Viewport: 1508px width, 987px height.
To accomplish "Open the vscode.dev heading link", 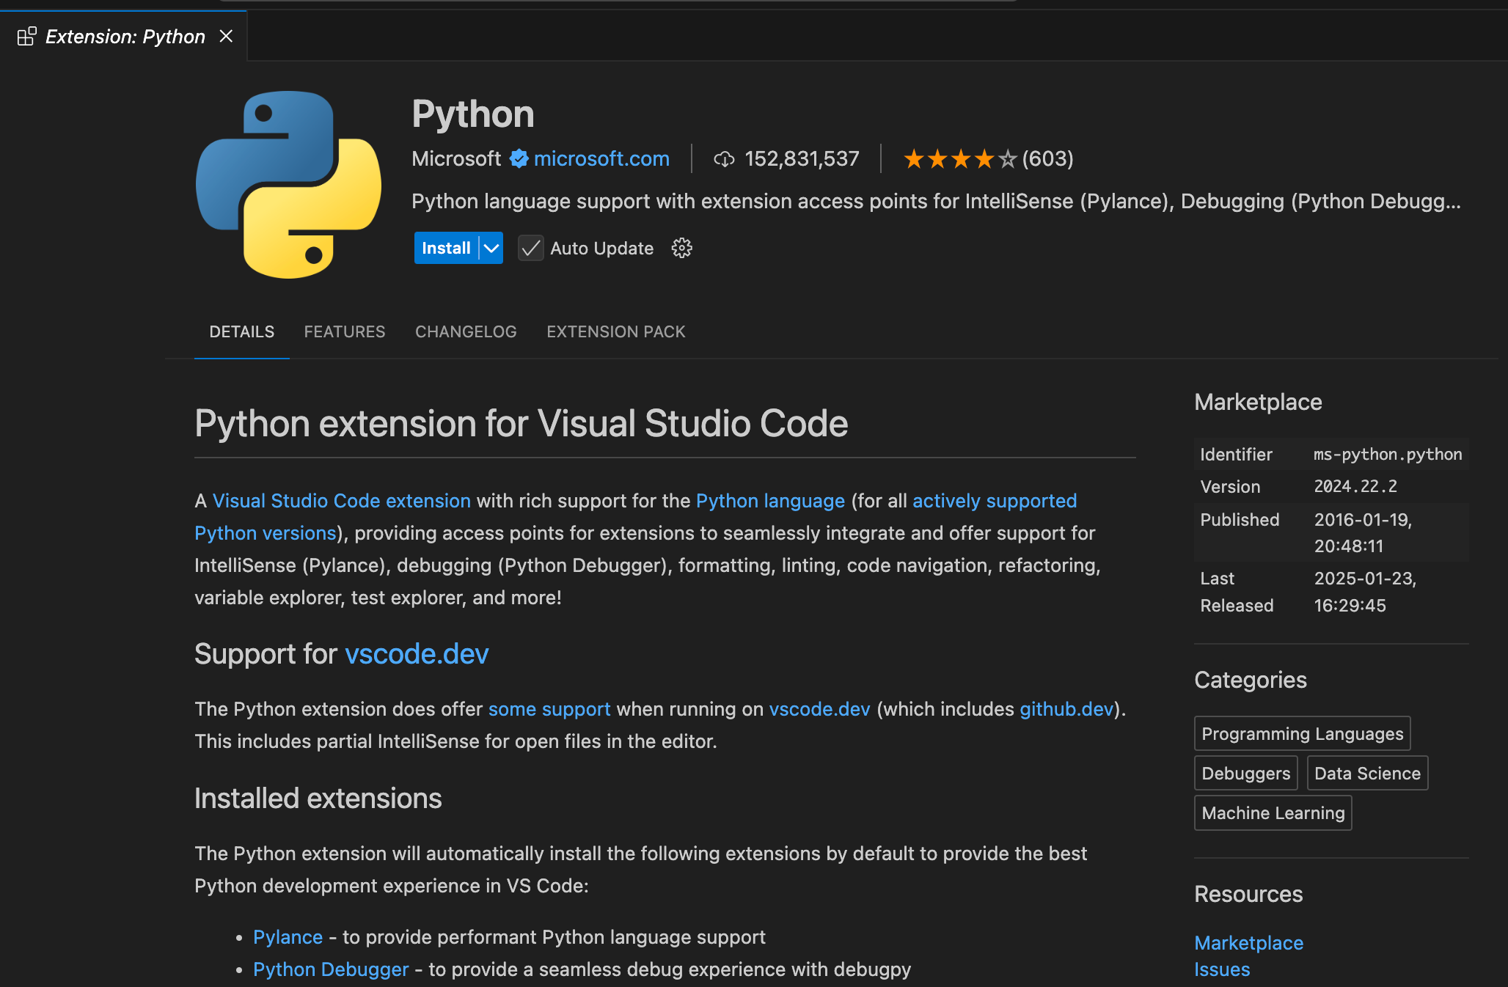I will tap(417, 653).
